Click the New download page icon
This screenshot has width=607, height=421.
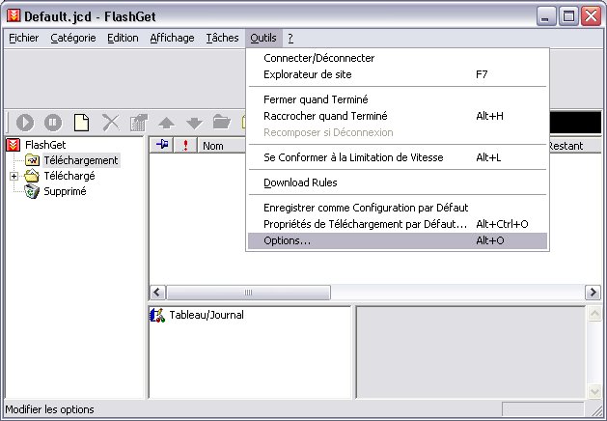tap(81, 123)
